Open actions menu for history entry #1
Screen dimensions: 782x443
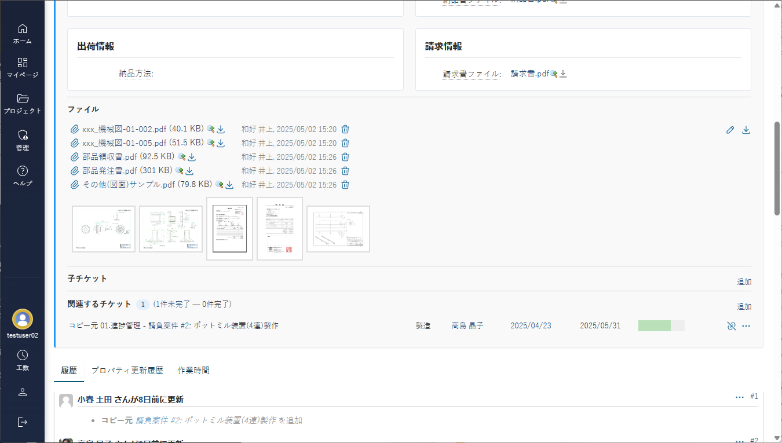[739, 397]
